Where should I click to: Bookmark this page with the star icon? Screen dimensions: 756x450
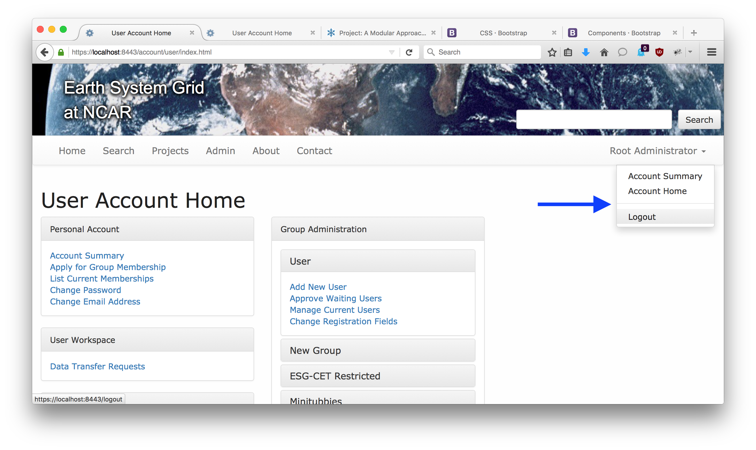(552, 52)
